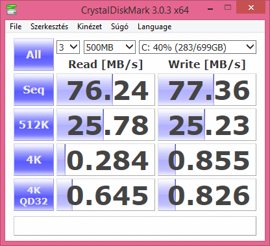This screenshot has width=270, height=246.
Task: Start the 4K QD32 benchmark test
Action: point(34,195)
